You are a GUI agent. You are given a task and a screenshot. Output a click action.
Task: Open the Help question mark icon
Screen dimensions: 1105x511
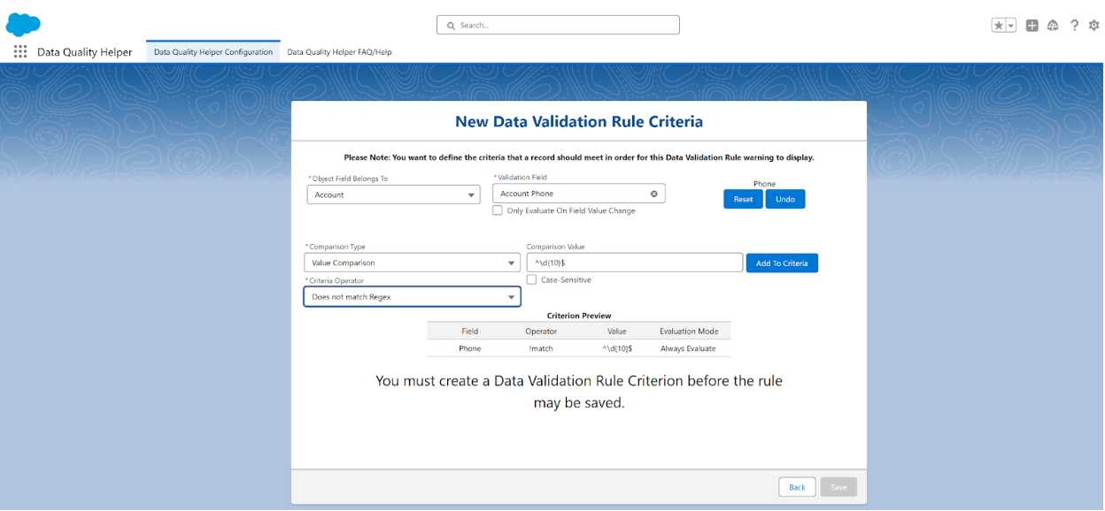(1074, 26)
